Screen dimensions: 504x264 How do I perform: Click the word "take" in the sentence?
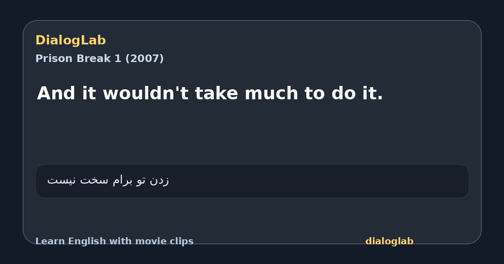coord(217,93)
